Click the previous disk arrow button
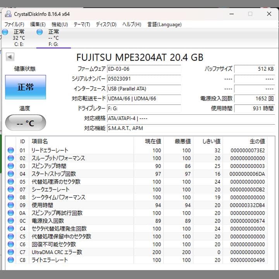The width and height of the screenshot is (279, 279). click(x=10, y=57)
